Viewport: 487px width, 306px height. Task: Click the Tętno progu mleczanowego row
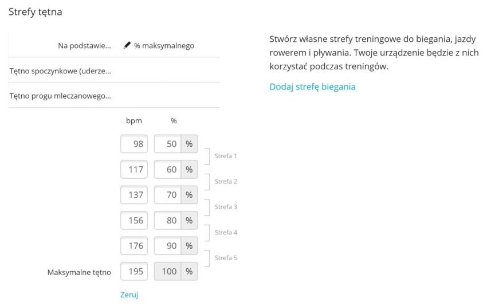point(114,96)
